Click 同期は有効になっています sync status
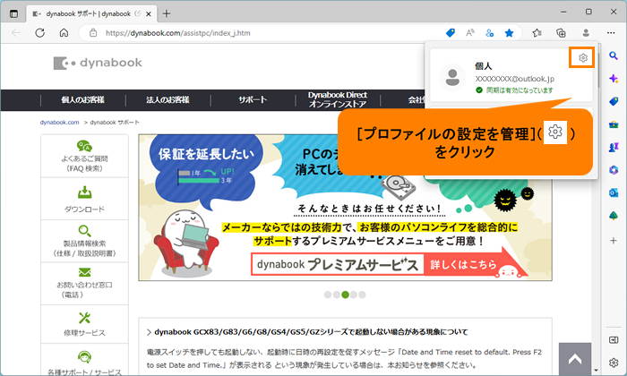The image size is (627, 376). (515, 90)
